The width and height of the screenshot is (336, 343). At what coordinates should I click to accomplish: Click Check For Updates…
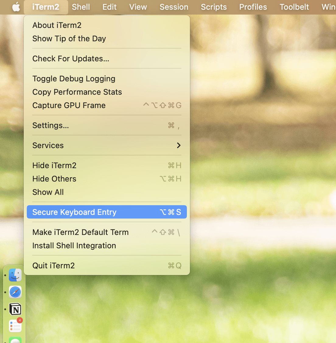click(71, 59)
